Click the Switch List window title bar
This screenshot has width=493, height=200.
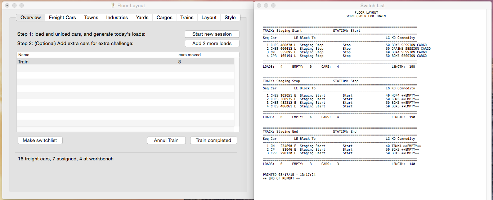tap(373, 5)
